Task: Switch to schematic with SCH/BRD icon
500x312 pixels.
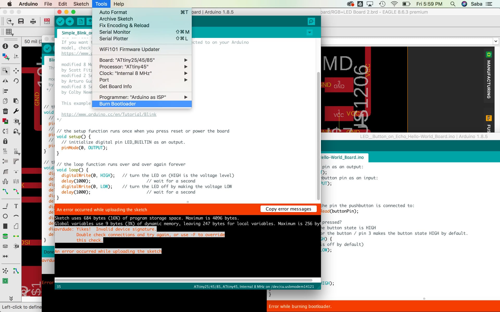Action: 47,21
